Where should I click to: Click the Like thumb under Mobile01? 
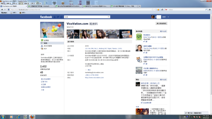(144, 41)
